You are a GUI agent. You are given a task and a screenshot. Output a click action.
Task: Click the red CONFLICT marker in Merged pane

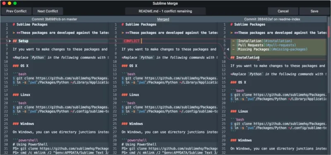[x=132, y=41]
